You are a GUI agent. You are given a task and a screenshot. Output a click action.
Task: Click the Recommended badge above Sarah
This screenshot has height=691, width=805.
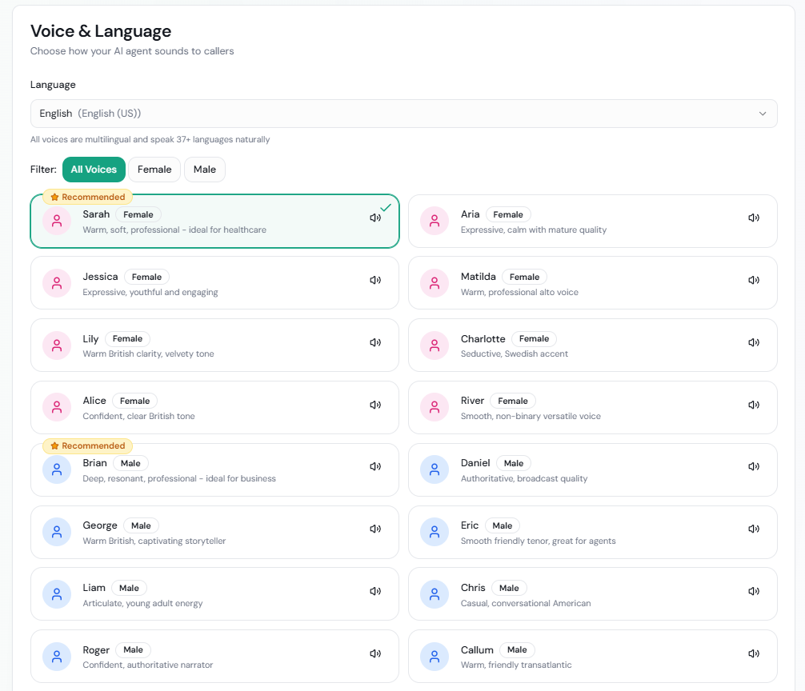[88, 196]
